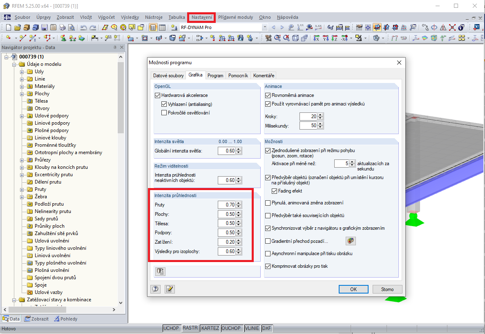The image size is (485, 334).
Task: Open the Výpočet menu
Action: 106,17
